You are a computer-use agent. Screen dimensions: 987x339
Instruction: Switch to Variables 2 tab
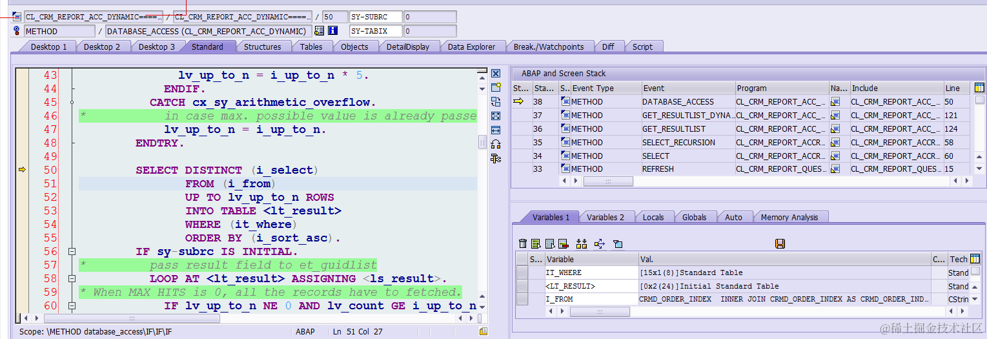coord(605,218)
